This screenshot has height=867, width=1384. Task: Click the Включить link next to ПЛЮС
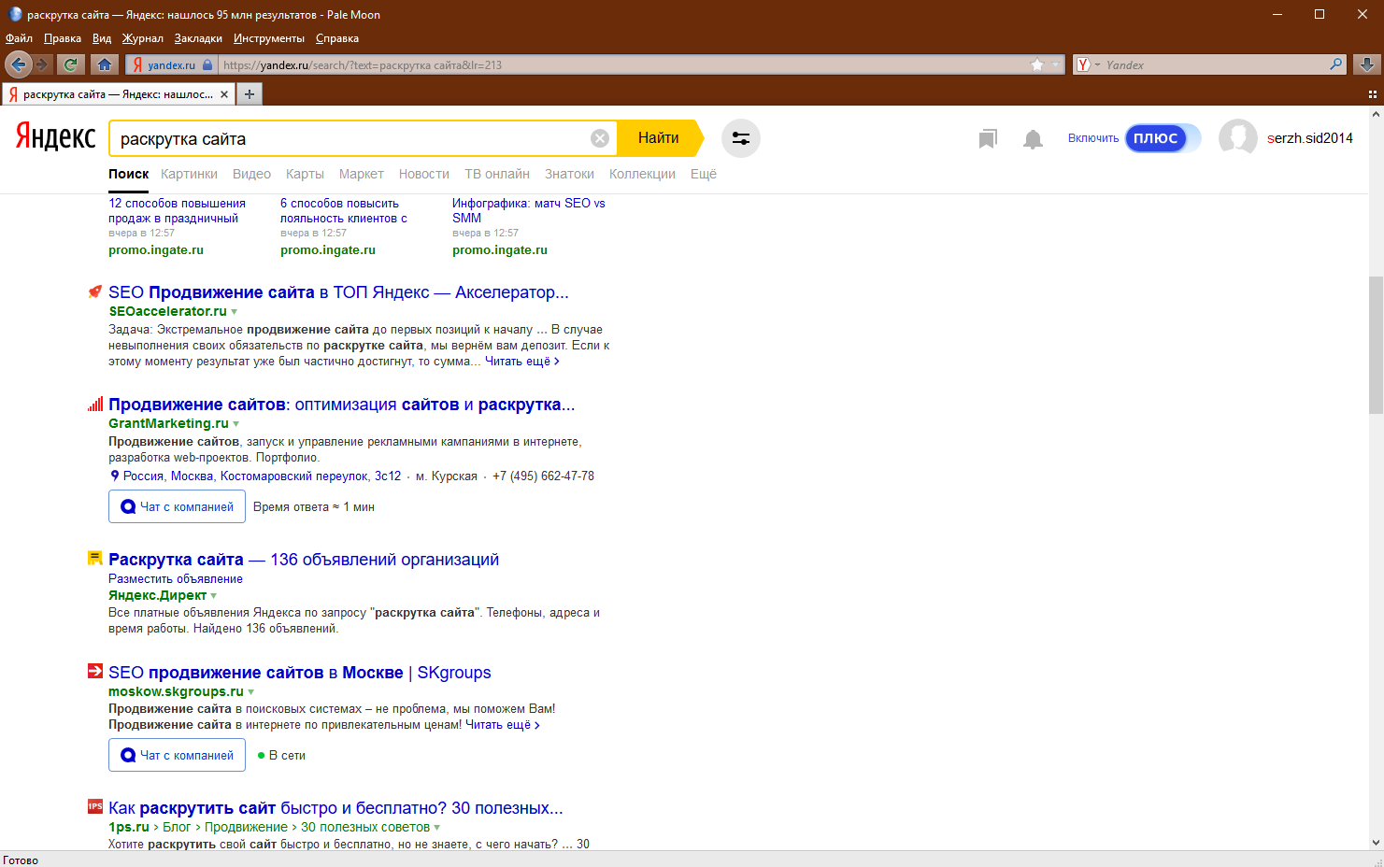1093,138
